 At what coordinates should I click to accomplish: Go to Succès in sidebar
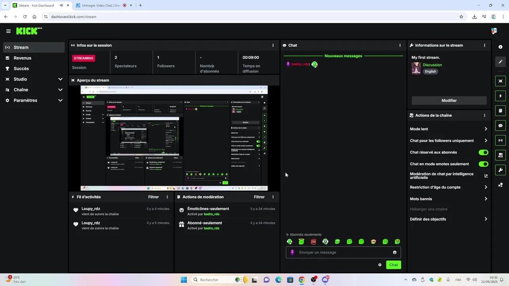pos(34,69)
